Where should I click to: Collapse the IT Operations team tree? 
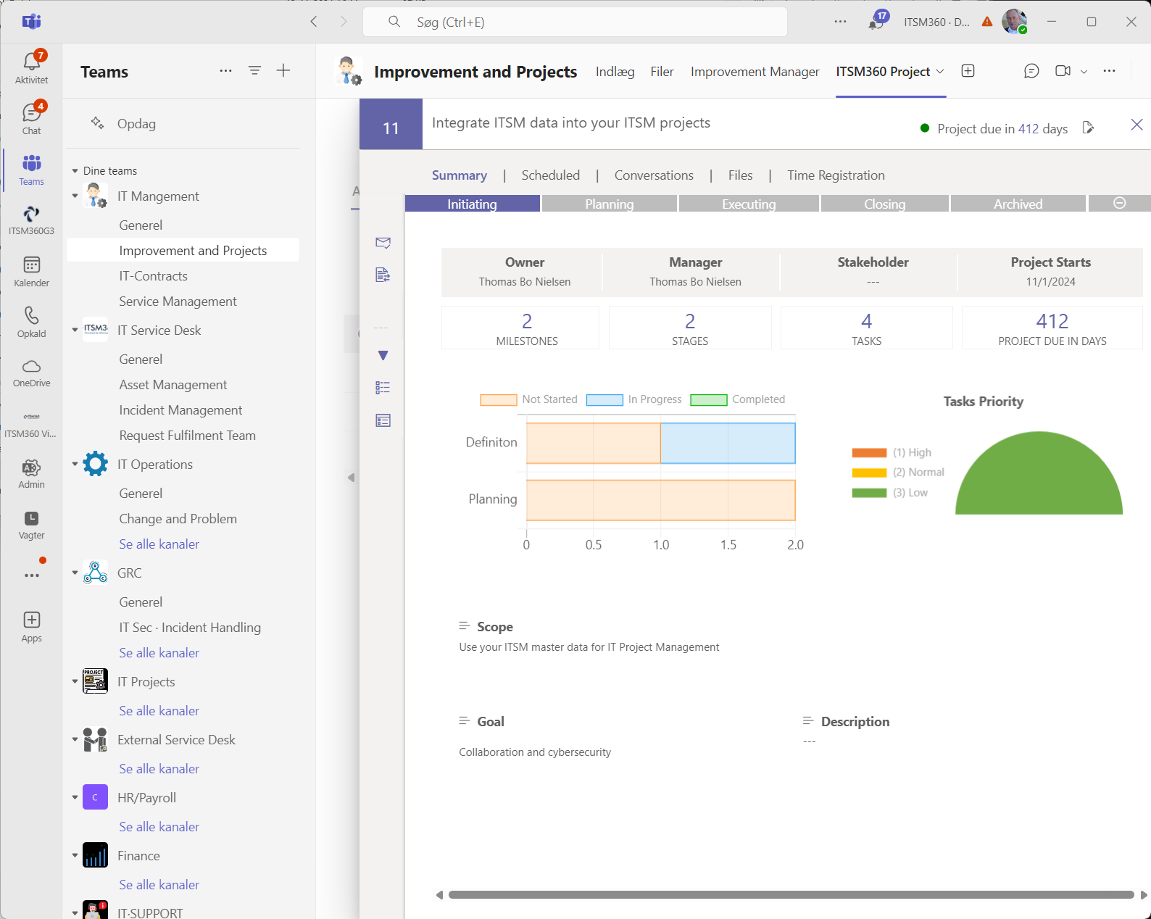75,464
